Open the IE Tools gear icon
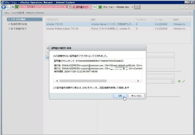Viewport: 195px width, 135px height. [x=191, y=7]
